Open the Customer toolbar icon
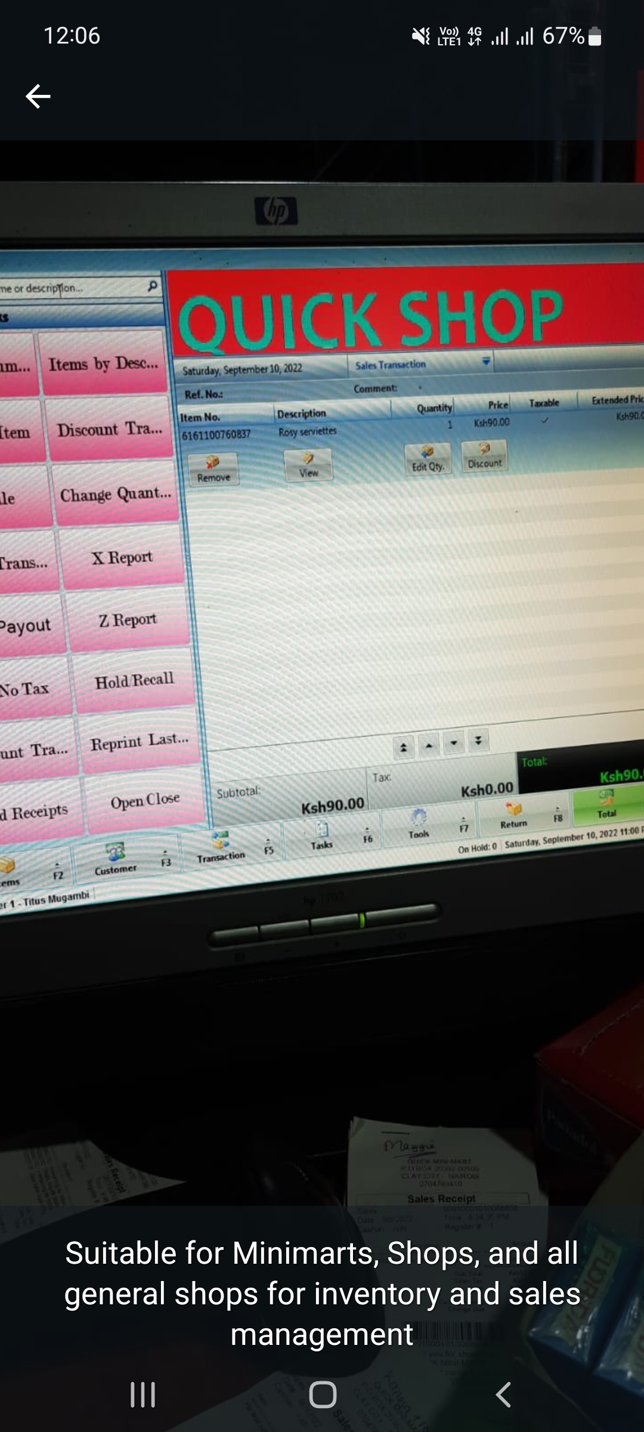Viewport: 644px width, 1432px height. (x=115, y=859)
